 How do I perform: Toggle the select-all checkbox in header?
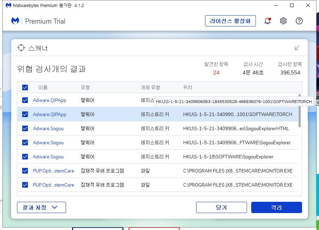(25, 87)
